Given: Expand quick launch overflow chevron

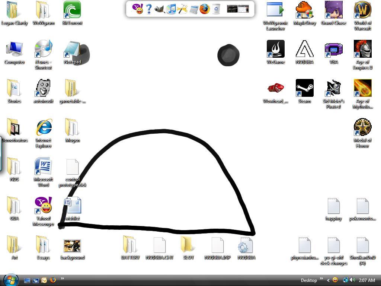Looking at the screenshot, I should 63,279.
